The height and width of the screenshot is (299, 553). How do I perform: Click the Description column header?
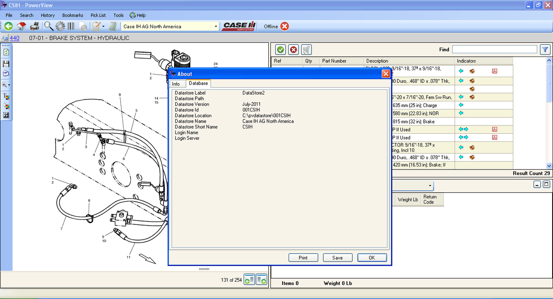coord(409,61)
